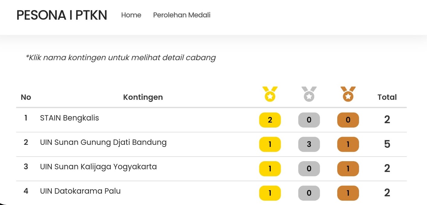Click STAIN Bengkalis gold medal badge
This screenshot has height=205, width=427.
pyautogui.click(x=270, y=120)
